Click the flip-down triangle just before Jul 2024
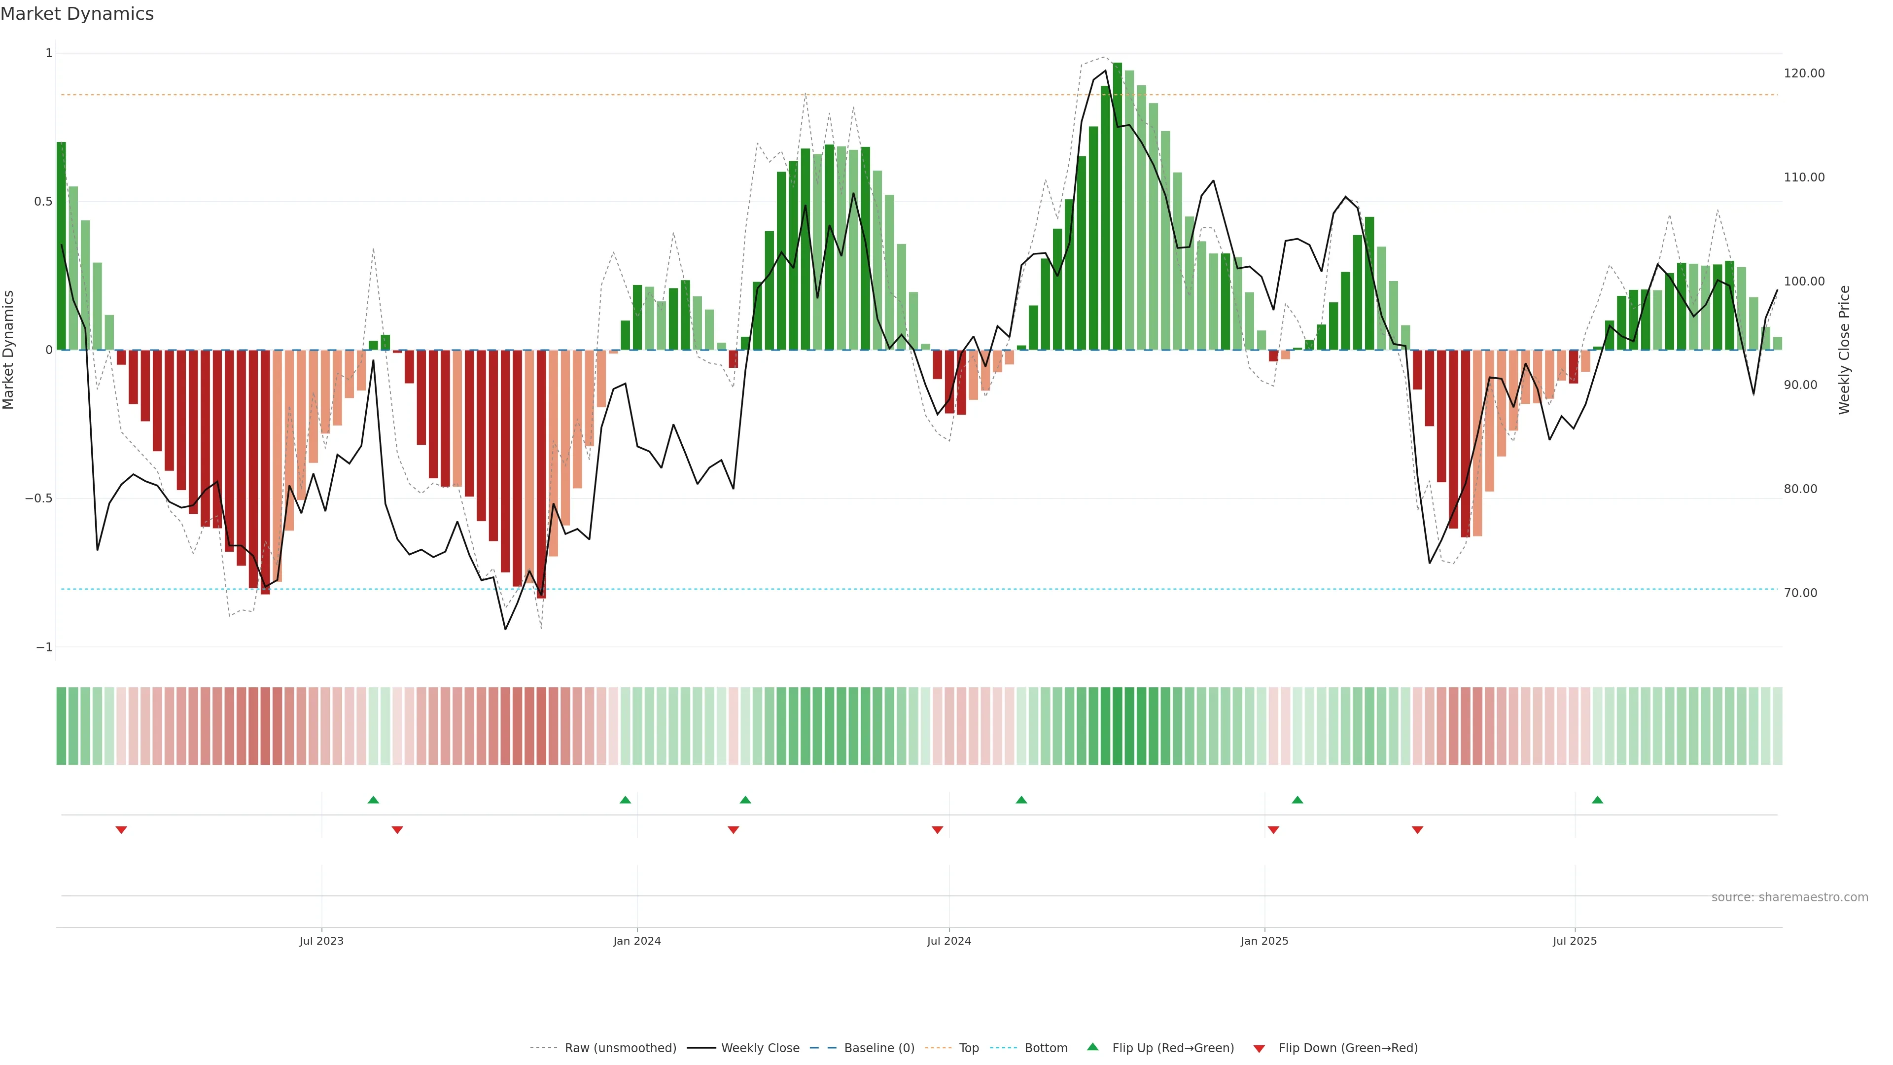The height and width of the screenshot is (1065, 1893). click(937, 830)
